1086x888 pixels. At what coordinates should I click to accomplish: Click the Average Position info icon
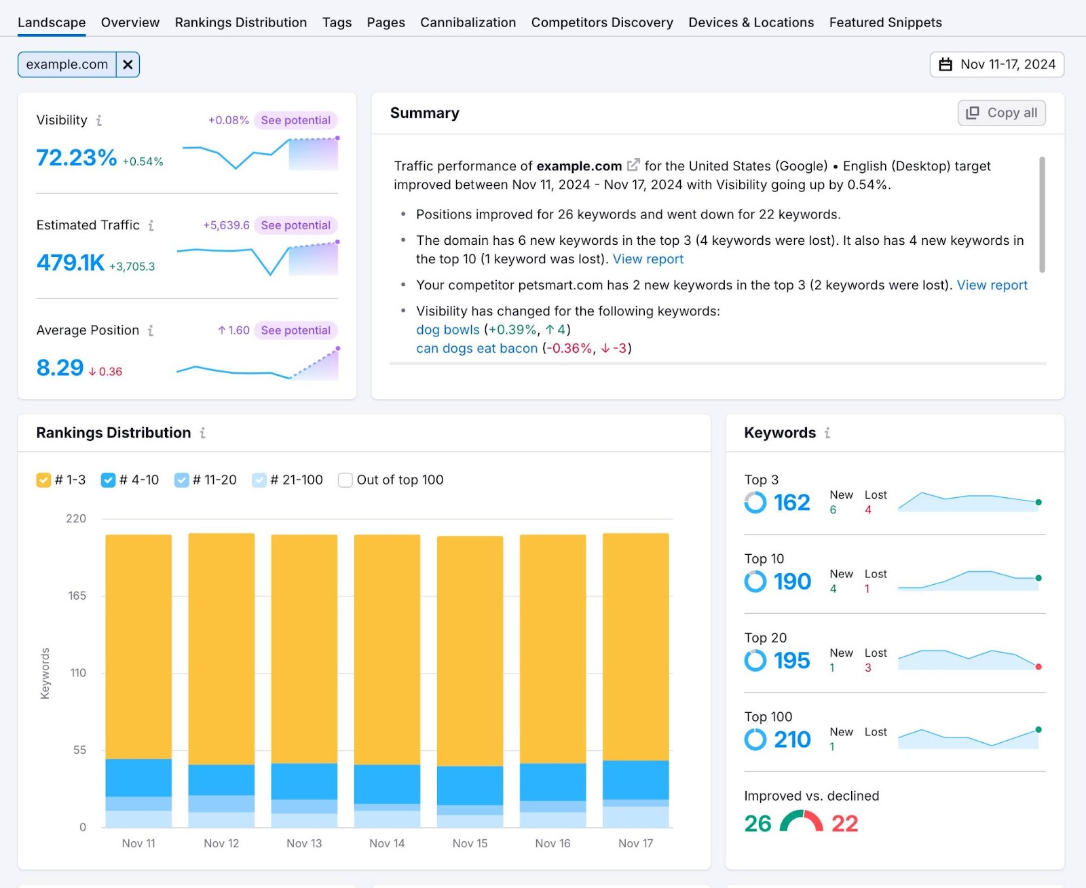click(152, 330)
